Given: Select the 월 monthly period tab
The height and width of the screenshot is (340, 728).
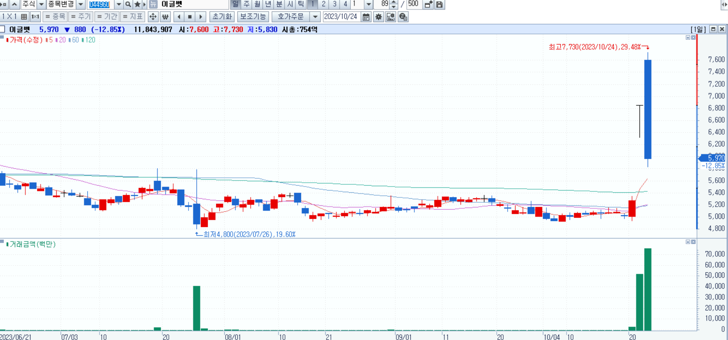Looking at the screenshot, I should [258, 4].
